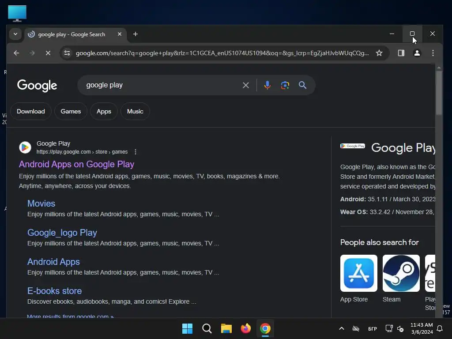Click the cloud sync tray icon
452x339 pixels.
click(356, 328)
